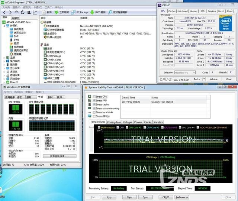Click the Resource Monitor button in Task Manager
Viewport: 238px width, 201px height.
click(59, 156)
